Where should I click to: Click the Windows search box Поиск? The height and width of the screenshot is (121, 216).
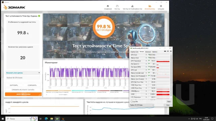click(22, 119)
